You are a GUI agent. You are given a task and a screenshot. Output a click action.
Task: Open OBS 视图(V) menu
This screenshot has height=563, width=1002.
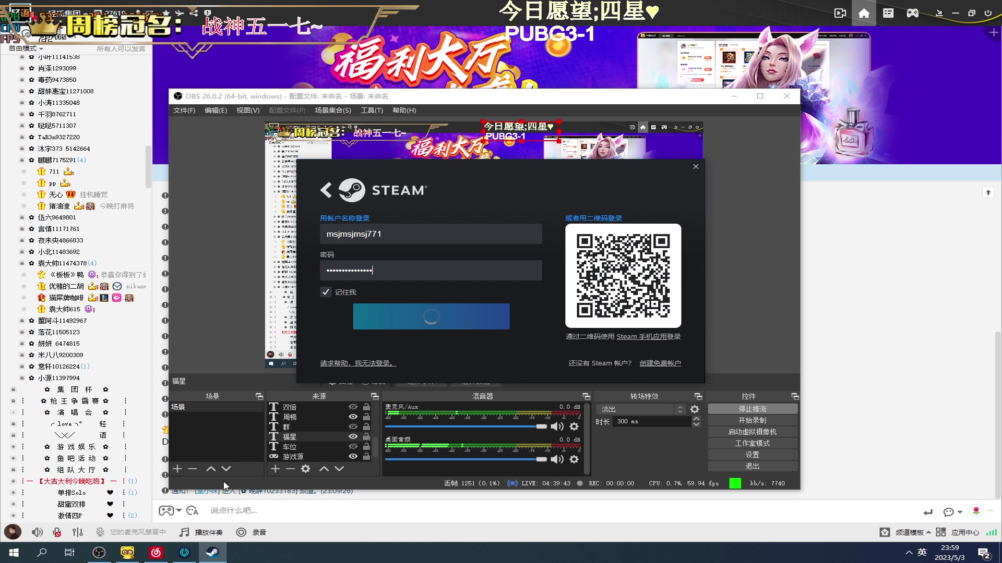pos(248,111)
